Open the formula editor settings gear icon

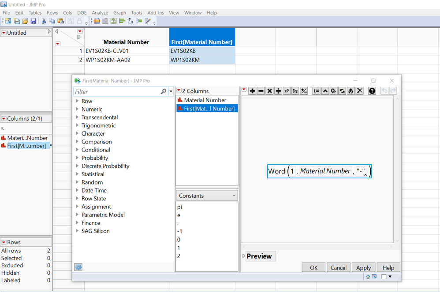coord(78,267)
